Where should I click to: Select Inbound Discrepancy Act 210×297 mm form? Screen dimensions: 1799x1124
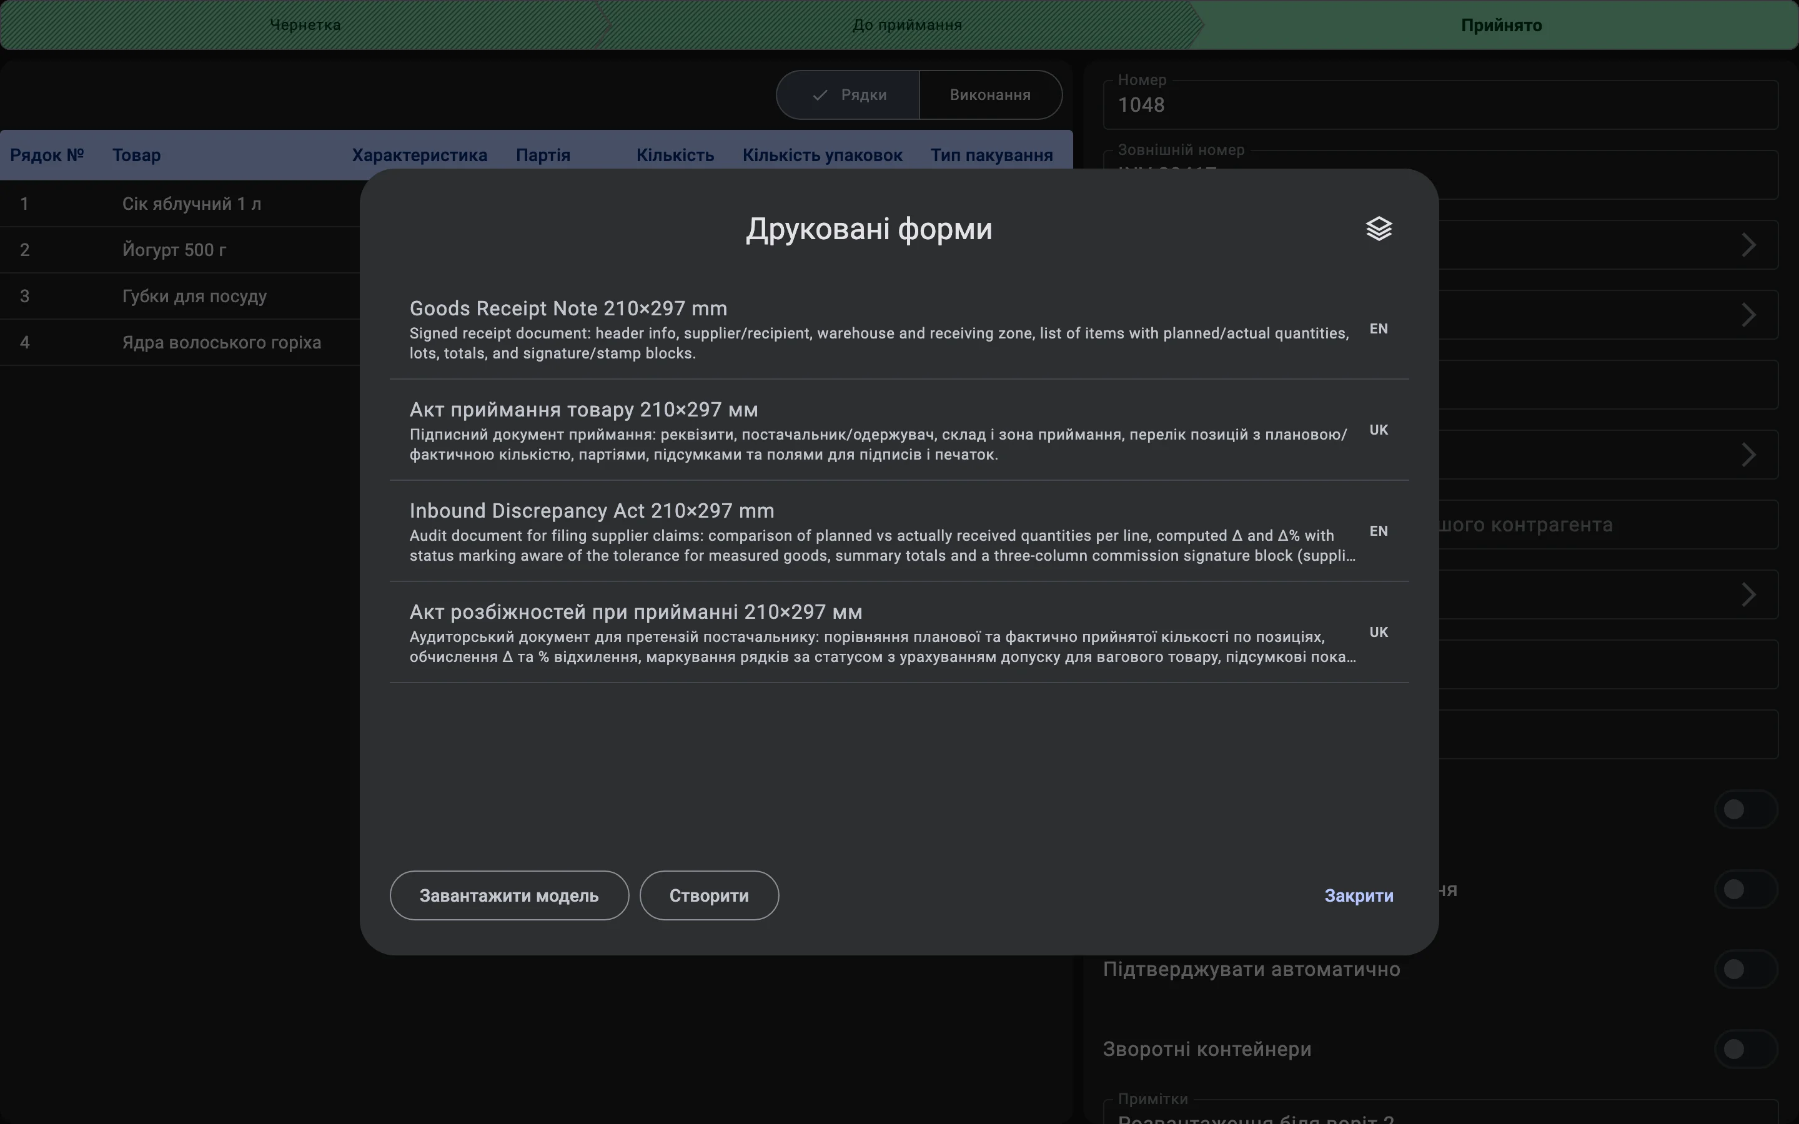click(x=899, y=531)
